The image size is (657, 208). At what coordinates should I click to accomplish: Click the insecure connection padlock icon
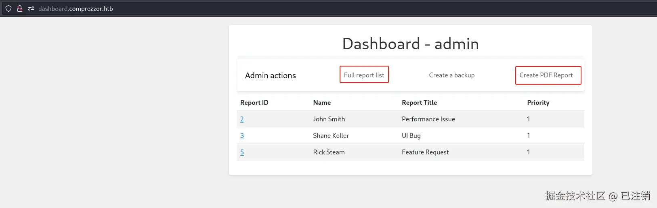[x=19, y=8]
